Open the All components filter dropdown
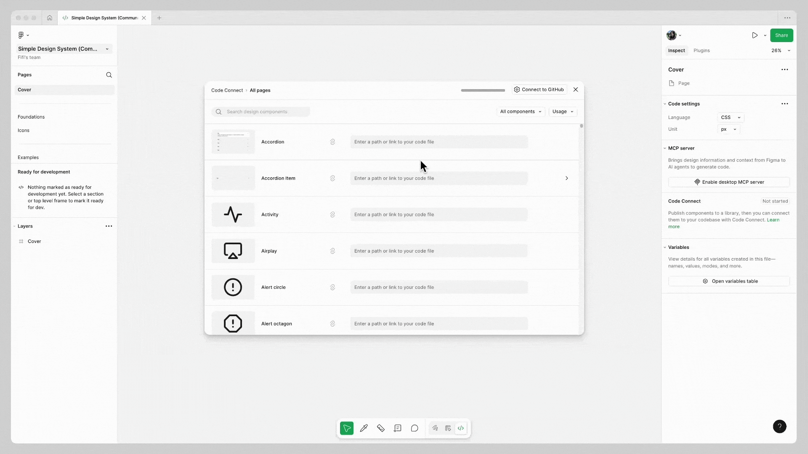Viewport: 808px width, 454px height. click(x=521, y=111)
